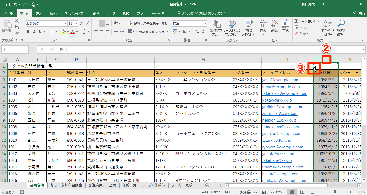This screenshot has width=367, height=195.
Task: Click the Merge and Center (セルを結合して中央揃え) button
Action: [x=146, y=32]
